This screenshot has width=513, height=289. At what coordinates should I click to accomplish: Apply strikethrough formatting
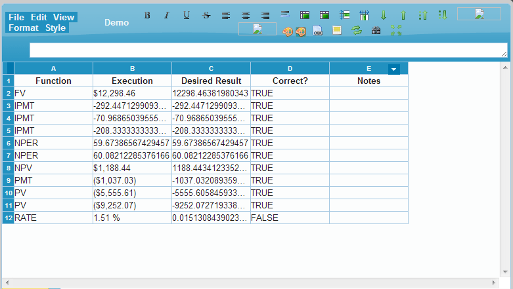[206, 15]
